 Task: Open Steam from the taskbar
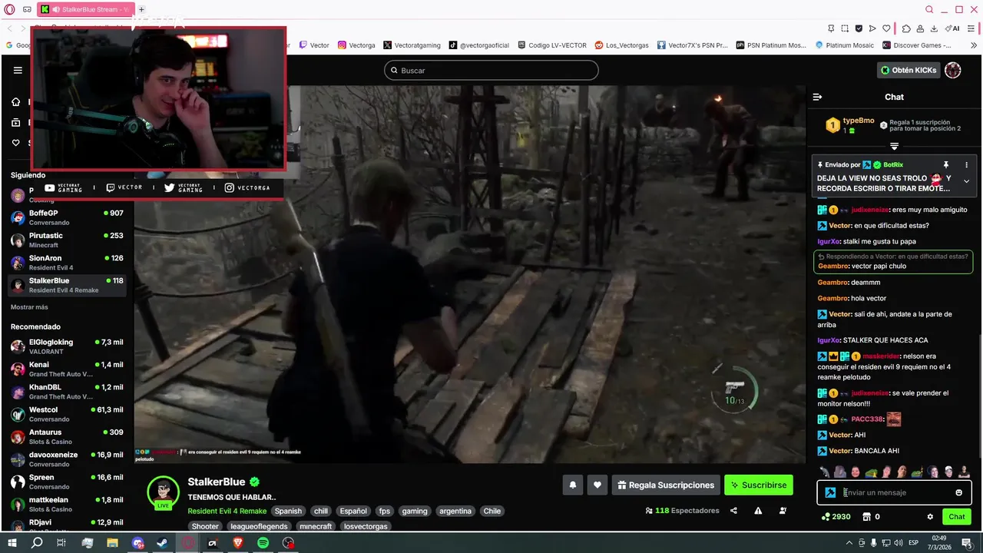[x=163, y=543]
